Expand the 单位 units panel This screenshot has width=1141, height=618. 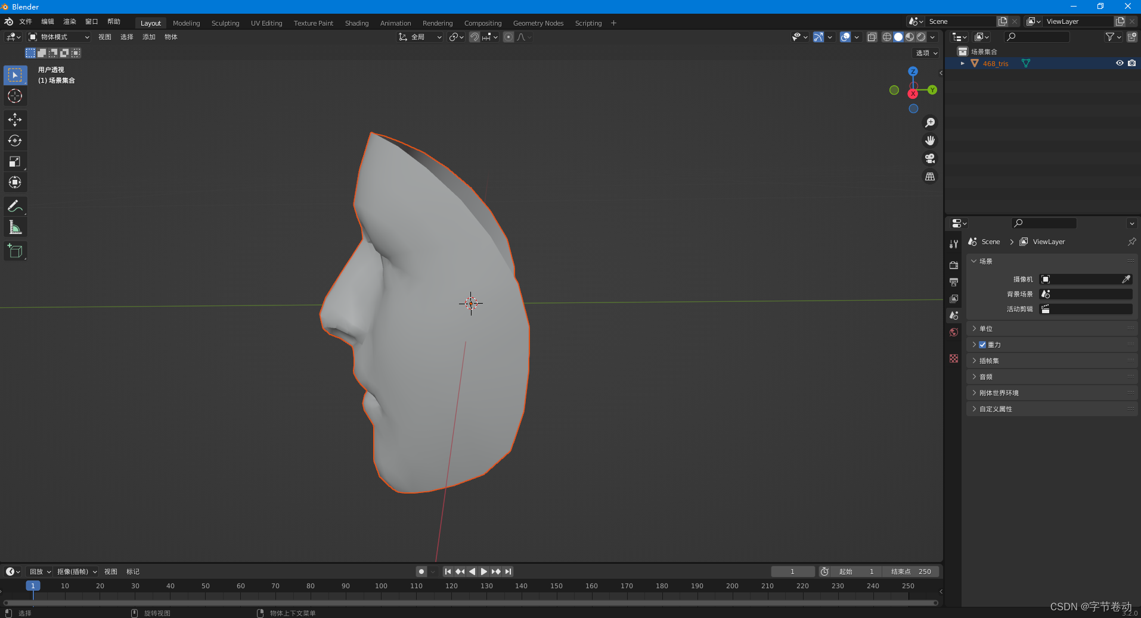tap(986, 329)
